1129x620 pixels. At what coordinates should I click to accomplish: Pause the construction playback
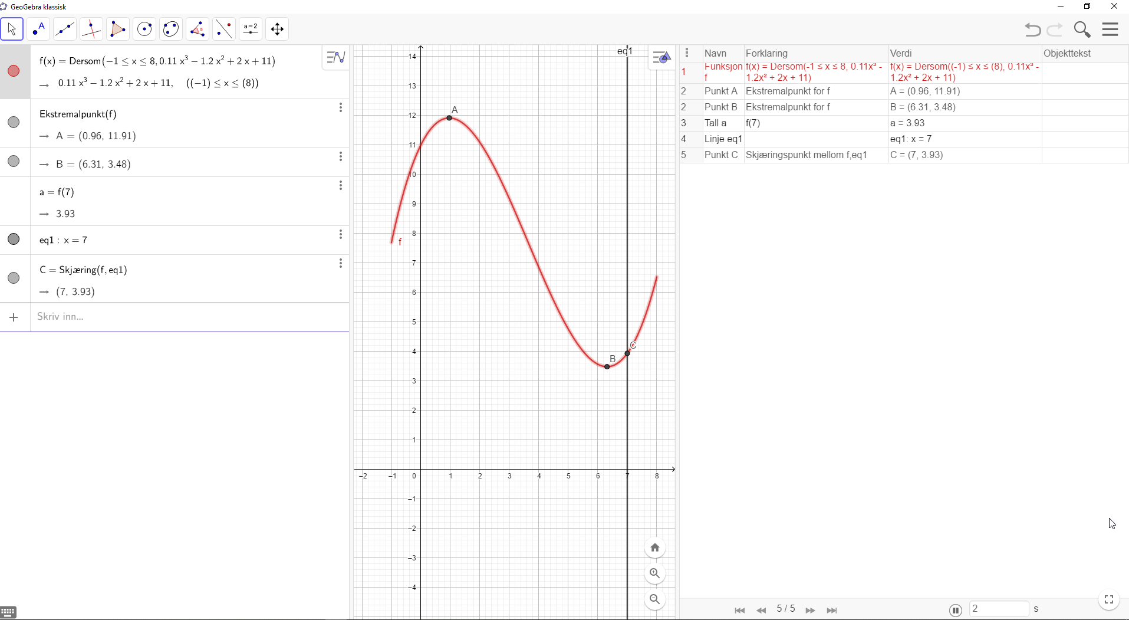pos(956,611)
